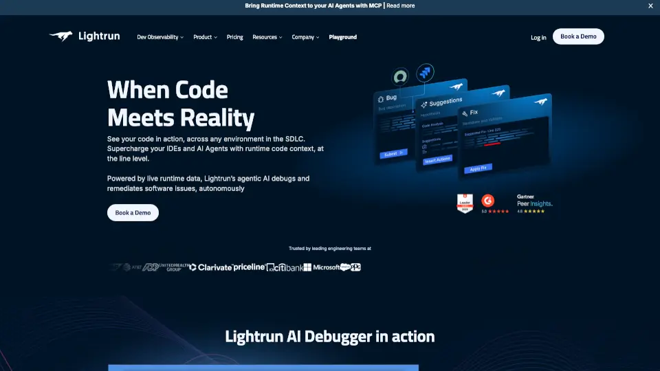Click the red G2 rating logo
The image size is (660, 371).
[488, 201]
